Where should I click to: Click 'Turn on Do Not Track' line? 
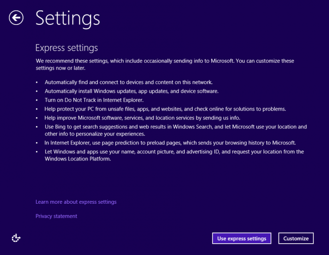(x=94, y=100)
